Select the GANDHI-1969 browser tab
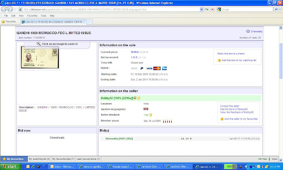The width and height of the screenshot is (283, 170). pyautogui.click(x=53, y=22)
